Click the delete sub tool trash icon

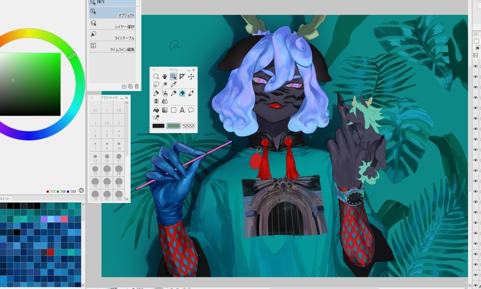point(137,87)
